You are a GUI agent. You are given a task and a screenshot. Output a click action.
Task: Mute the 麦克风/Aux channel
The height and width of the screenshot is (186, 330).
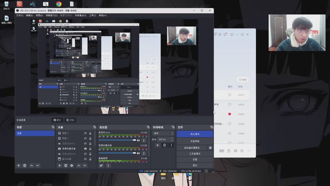(x=138, y=140)
